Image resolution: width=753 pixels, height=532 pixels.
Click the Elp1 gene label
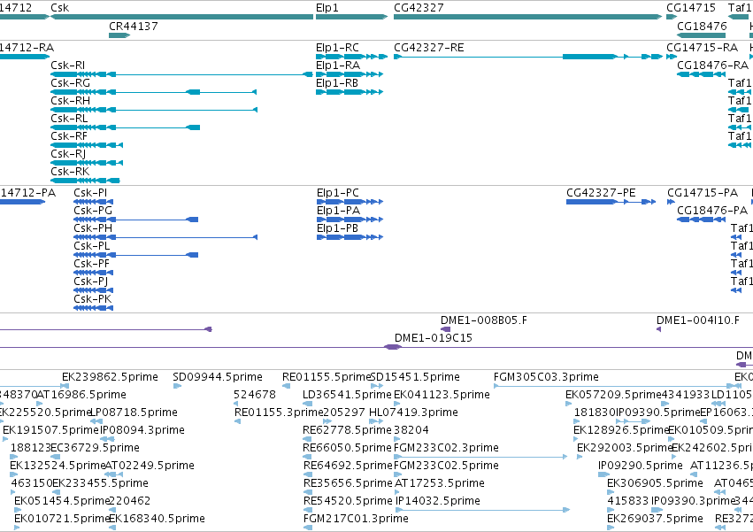tap(327, 8)
